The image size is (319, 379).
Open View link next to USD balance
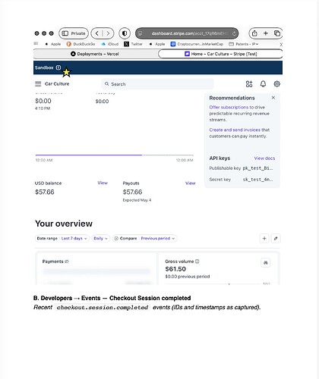(x=103, y=183)
